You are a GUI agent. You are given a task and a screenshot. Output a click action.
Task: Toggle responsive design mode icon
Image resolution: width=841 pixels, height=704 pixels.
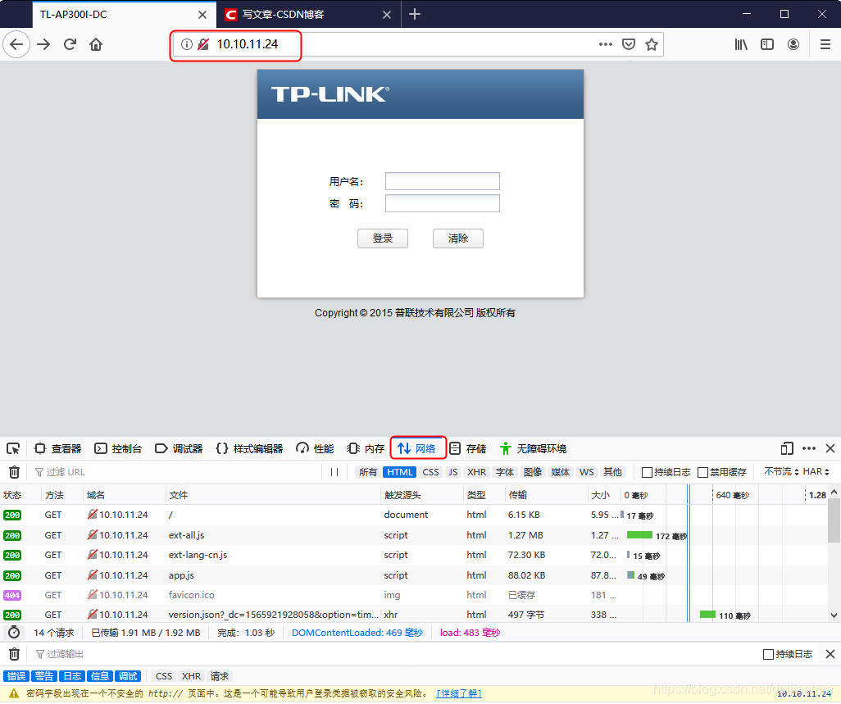(787, 448)
